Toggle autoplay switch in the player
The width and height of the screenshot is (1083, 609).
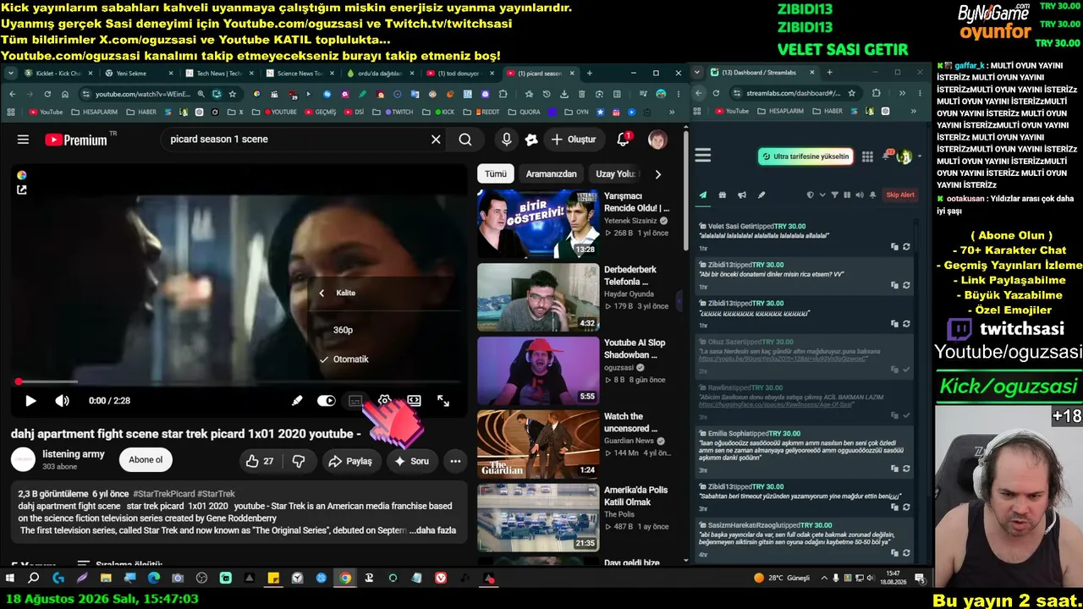[x=326, y=401]
